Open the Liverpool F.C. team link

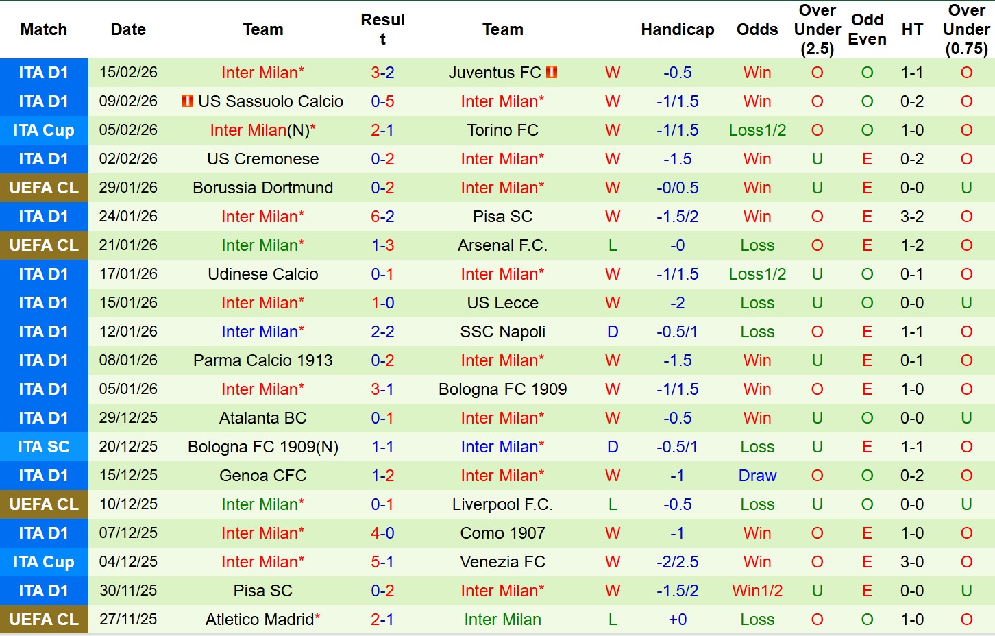[x=502, y=504]
